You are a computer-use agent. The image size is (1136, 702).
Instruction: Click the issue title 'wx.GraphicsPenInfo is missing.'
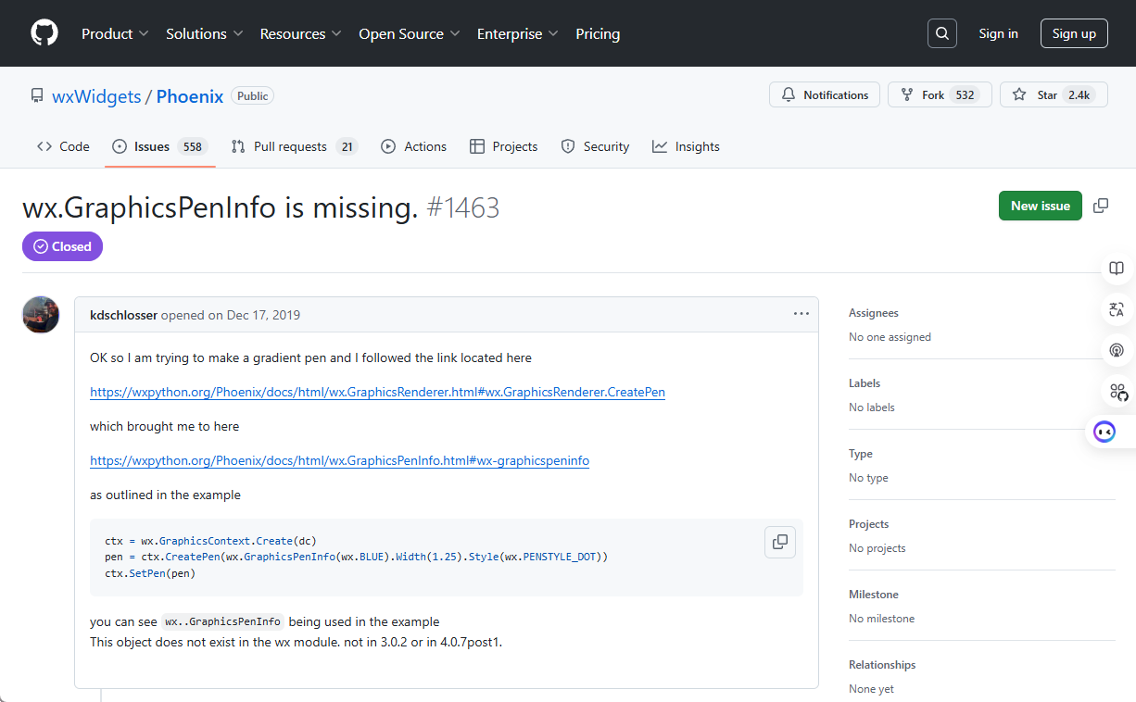pyautogui.click(x=221, y=207)
